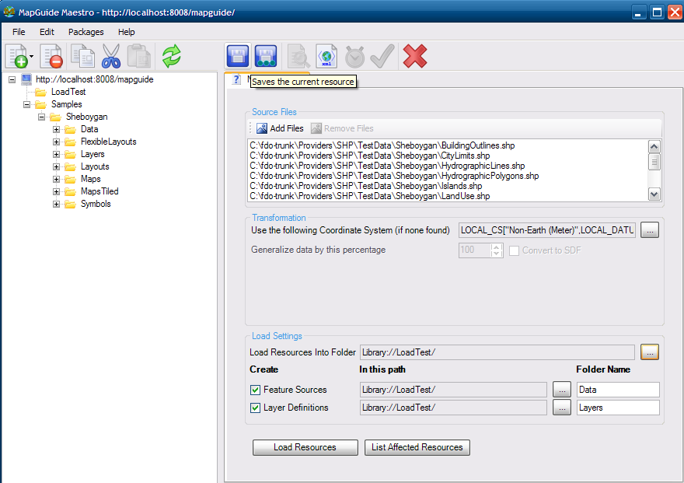Browse the Layer Definitions path ellipsis button
The height and width of the screenshot is (483, 684).
(562, 408)
